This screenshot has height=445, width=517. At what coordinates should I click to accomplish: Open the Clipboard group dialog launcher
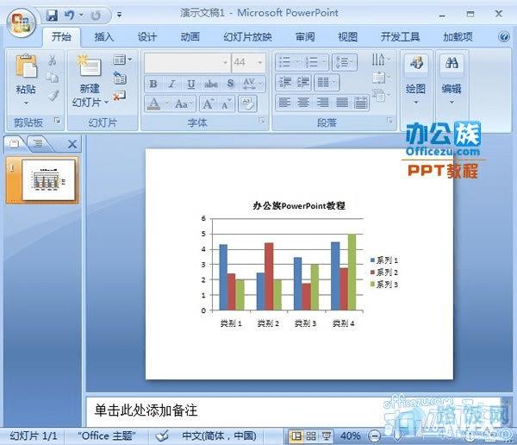58,121
